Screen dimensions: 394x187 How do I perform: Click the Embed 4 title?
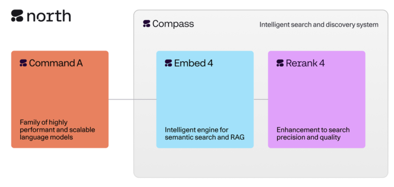tap(194, 63)
